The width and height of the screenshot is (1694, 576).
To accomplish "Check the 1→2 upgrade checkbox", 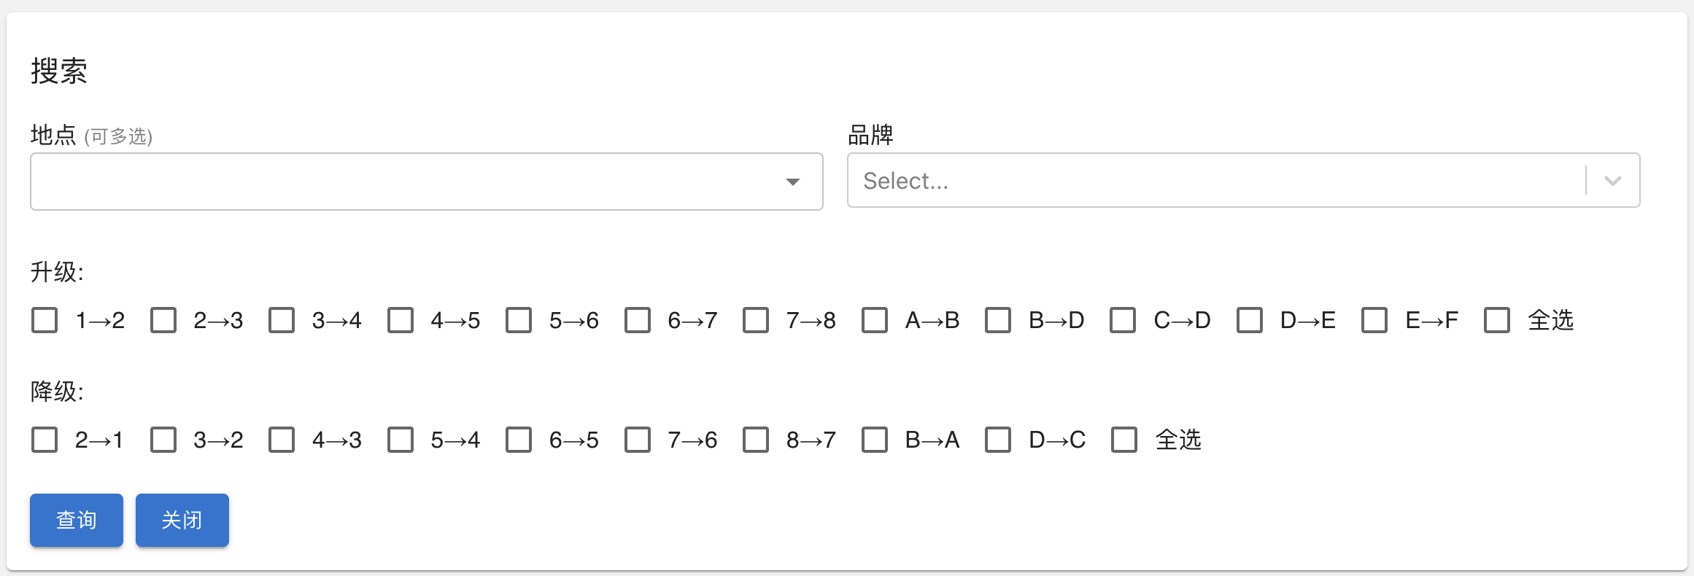I will point(45,320).
